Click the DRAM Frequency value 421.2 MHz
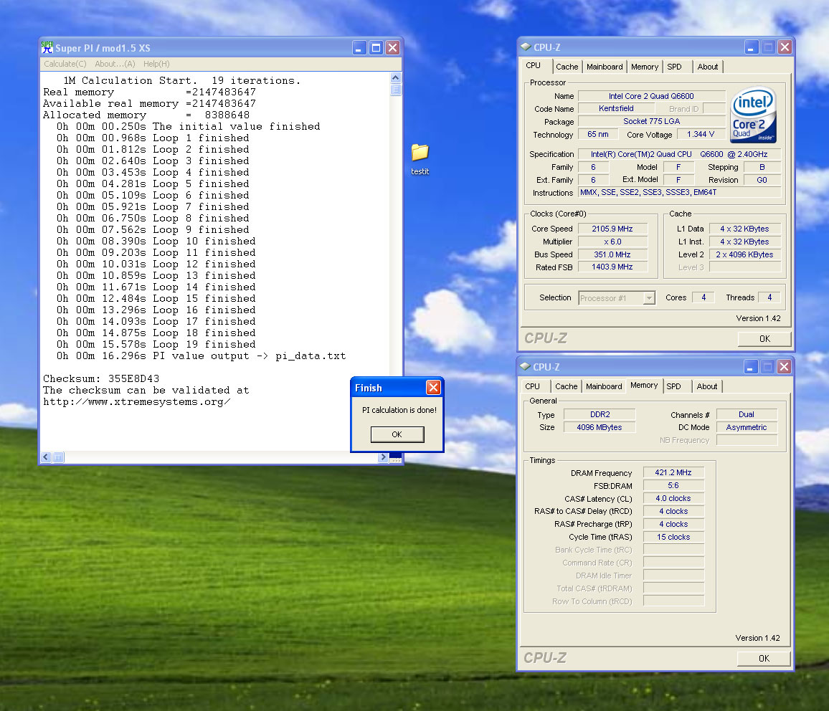The image size is (829, 711). click(673, 473)
